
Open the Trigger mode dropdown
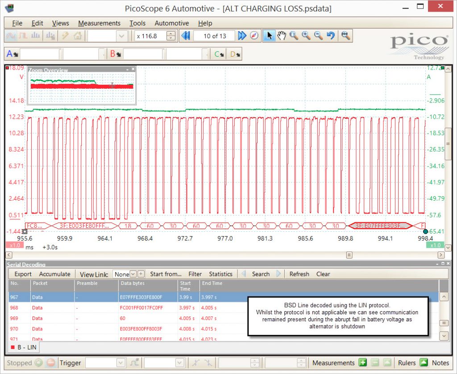121,363
